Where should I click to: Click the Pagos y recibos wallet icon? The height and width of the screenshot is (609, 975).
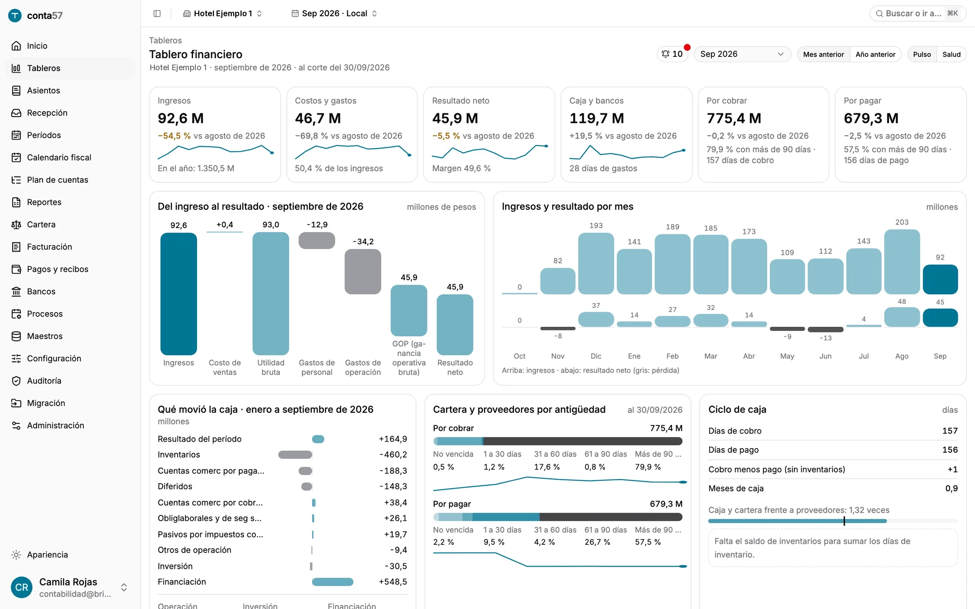[x=16, y=269]
